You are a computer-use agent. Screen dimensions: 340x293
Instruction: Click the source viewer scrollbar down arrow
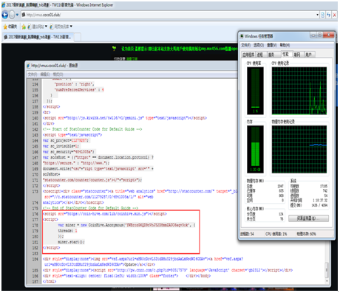coord(327,281)
